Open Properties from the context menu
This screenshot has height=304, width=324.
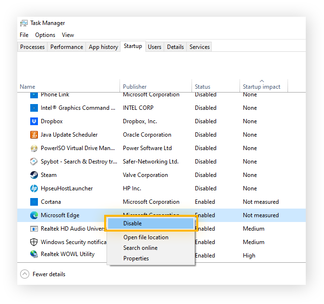tap(136, 258)
